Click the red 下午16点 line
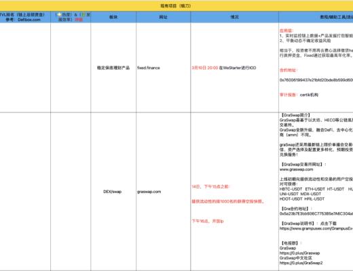The height and width of the screenshot is (271, 353). (x=208, y=221)
